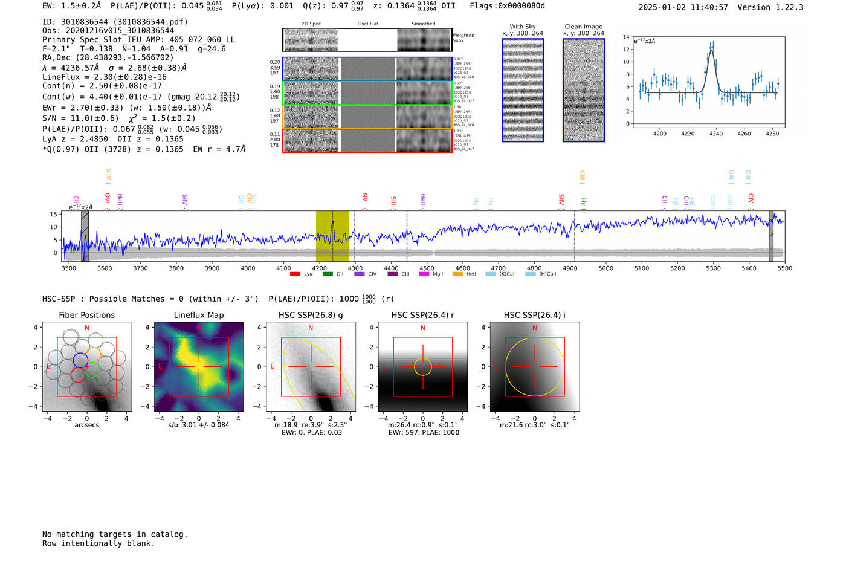Click the m:21.6 rc:3.0" caption
The image size is (846, 576).
tap(535, 425)
